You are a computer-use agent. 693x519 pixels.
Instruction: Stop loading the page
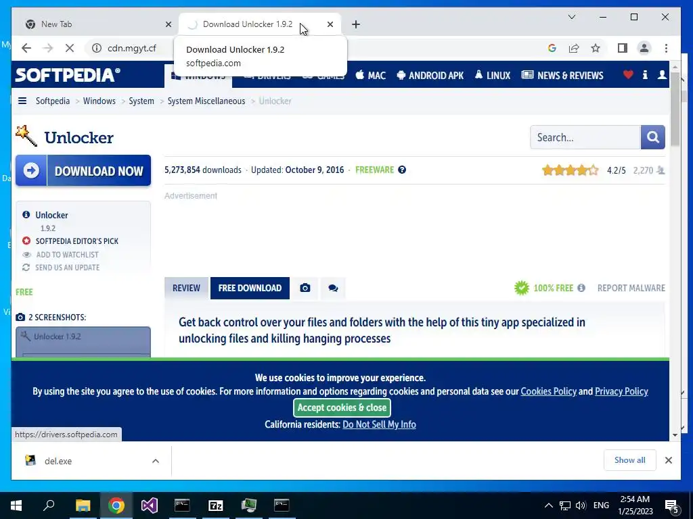[x=70, y=48]
